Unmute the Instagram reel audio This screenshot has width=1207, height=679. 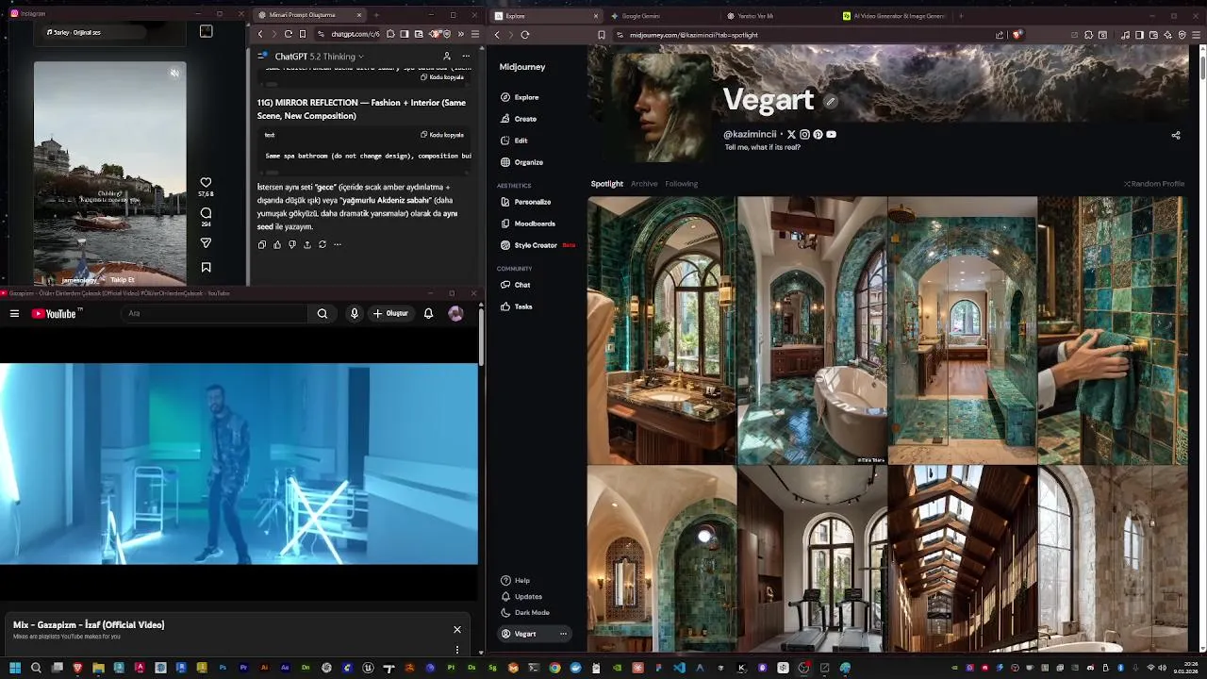pos(174,74)
